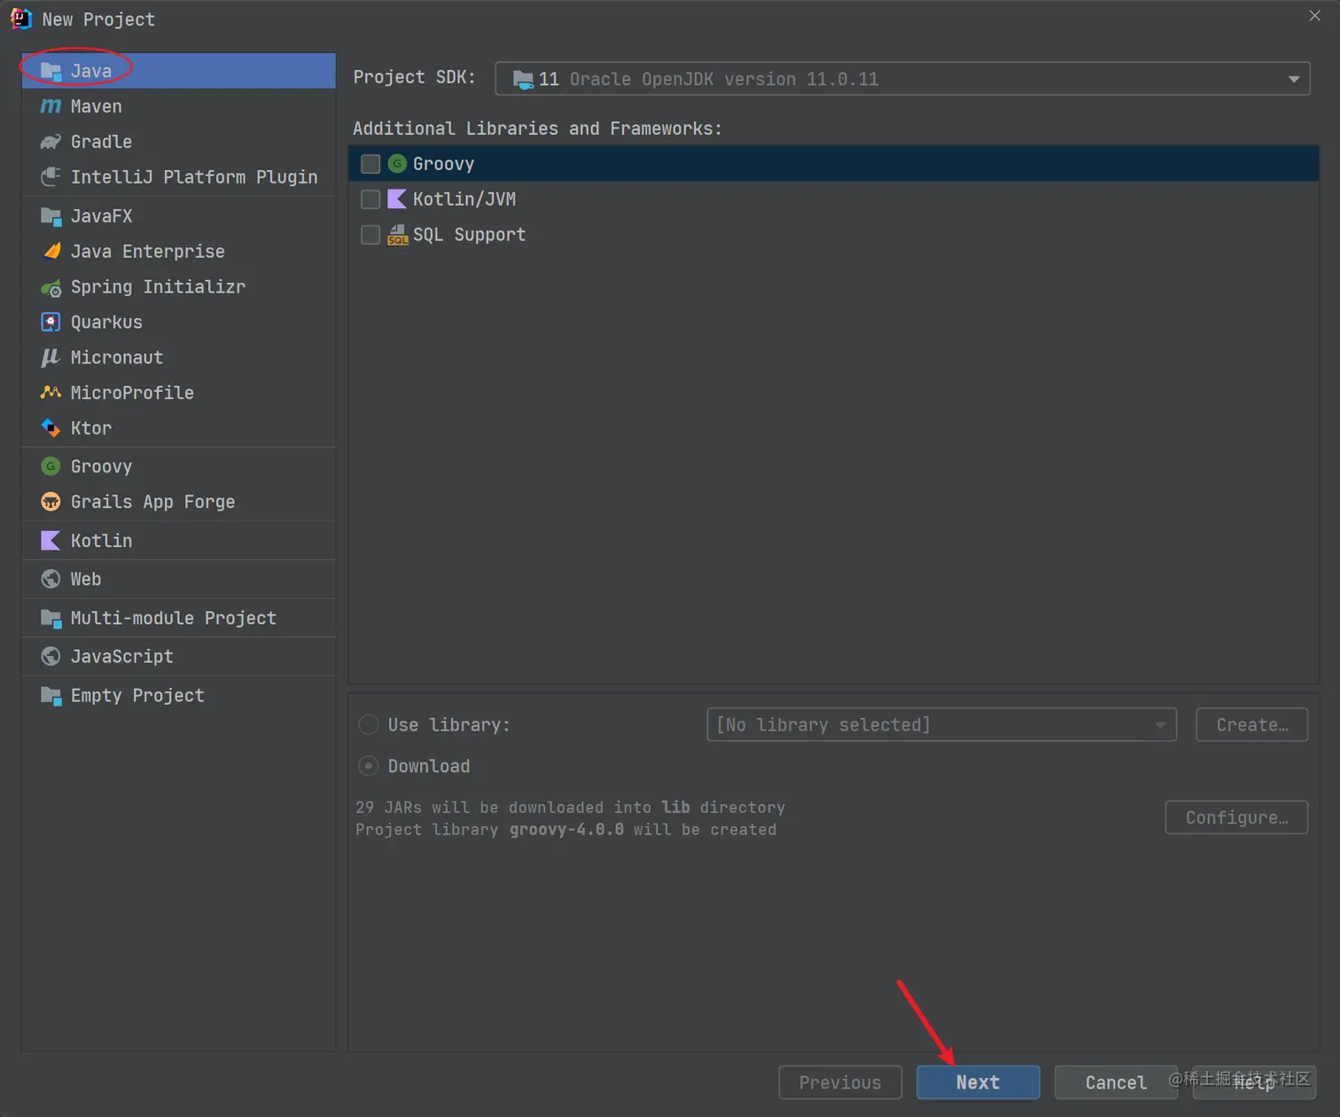The width and height of the screenshot is (1340, 1117).
Task: Click the SDK folder icon in dropdown
Action: (x=524, y=80)
